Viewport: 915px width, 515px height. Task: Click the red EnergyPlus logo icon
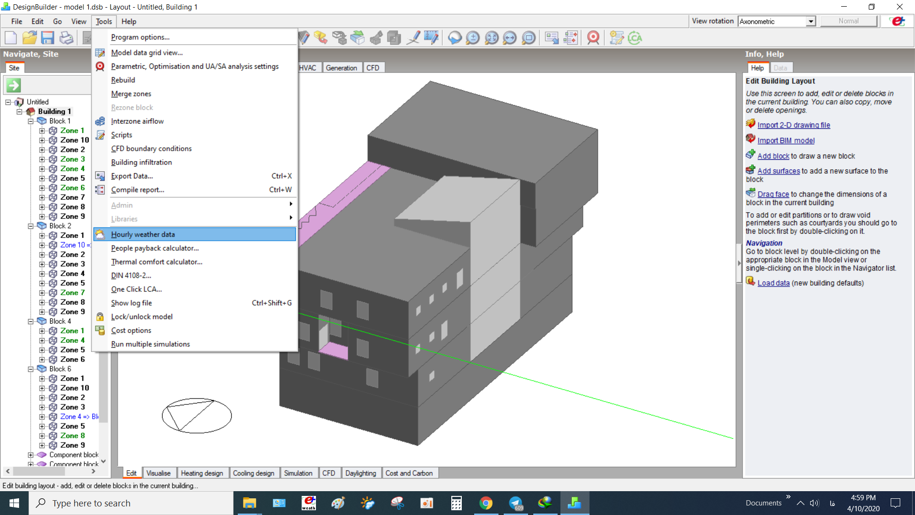point(898,21)
